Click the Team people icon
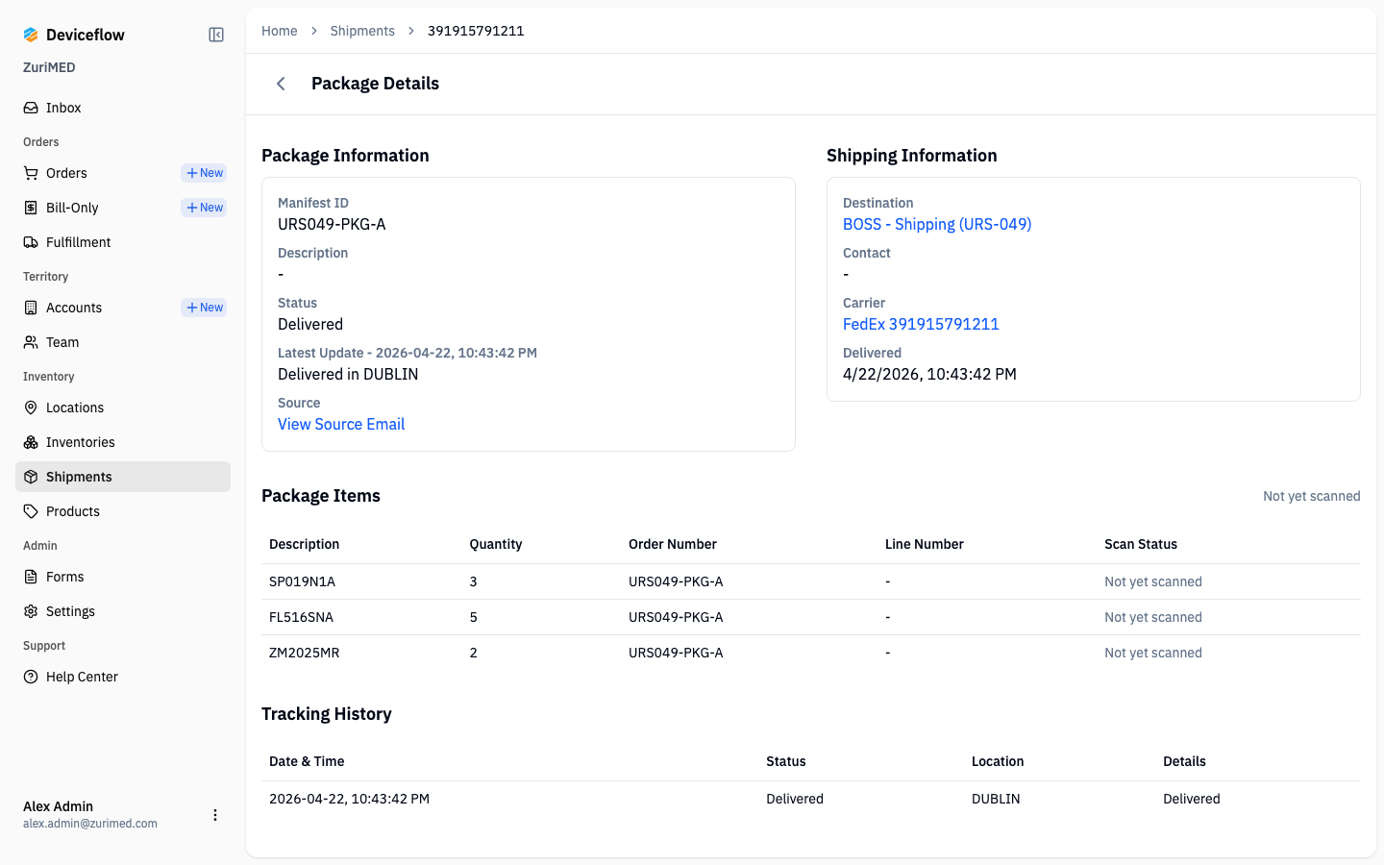The height and width of the screenshot is (865, 1384). click(x=31, y=342)
